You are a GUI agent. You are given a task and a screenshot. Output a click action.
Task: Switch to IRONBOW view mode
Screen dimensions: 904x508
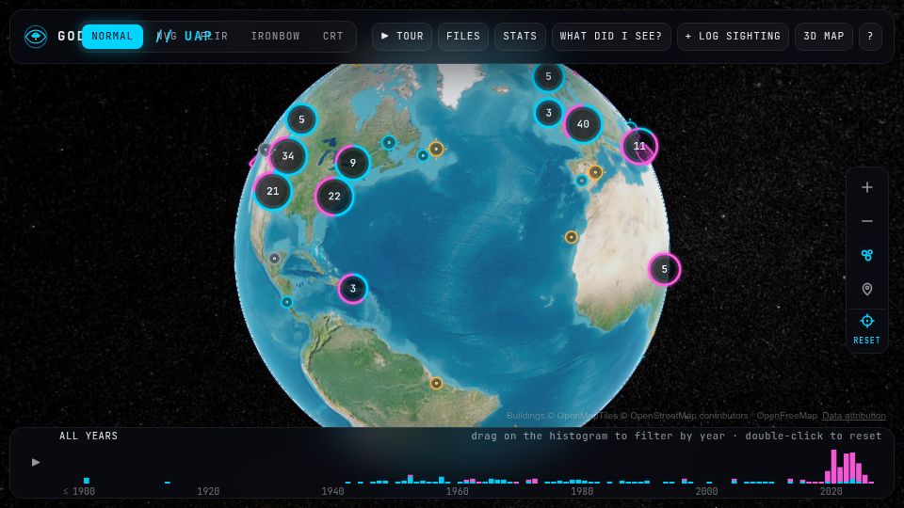(276, 37)
